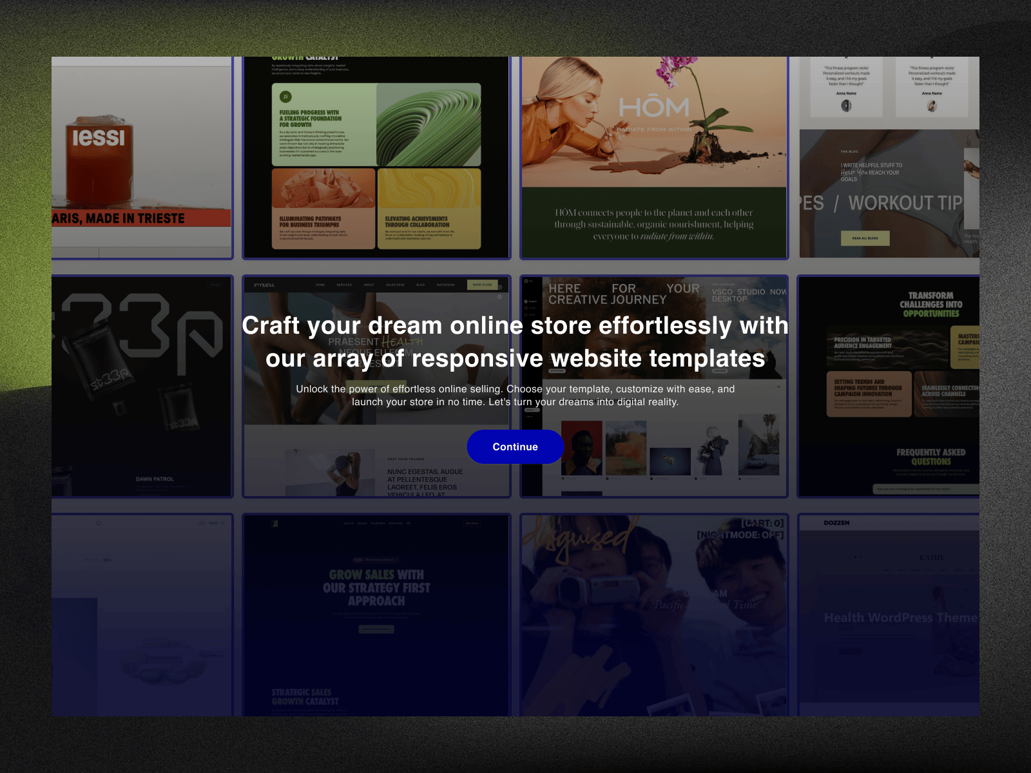
Task: Click the 'Craft your dream online store' headline
Action: click(x=515, y=341)
